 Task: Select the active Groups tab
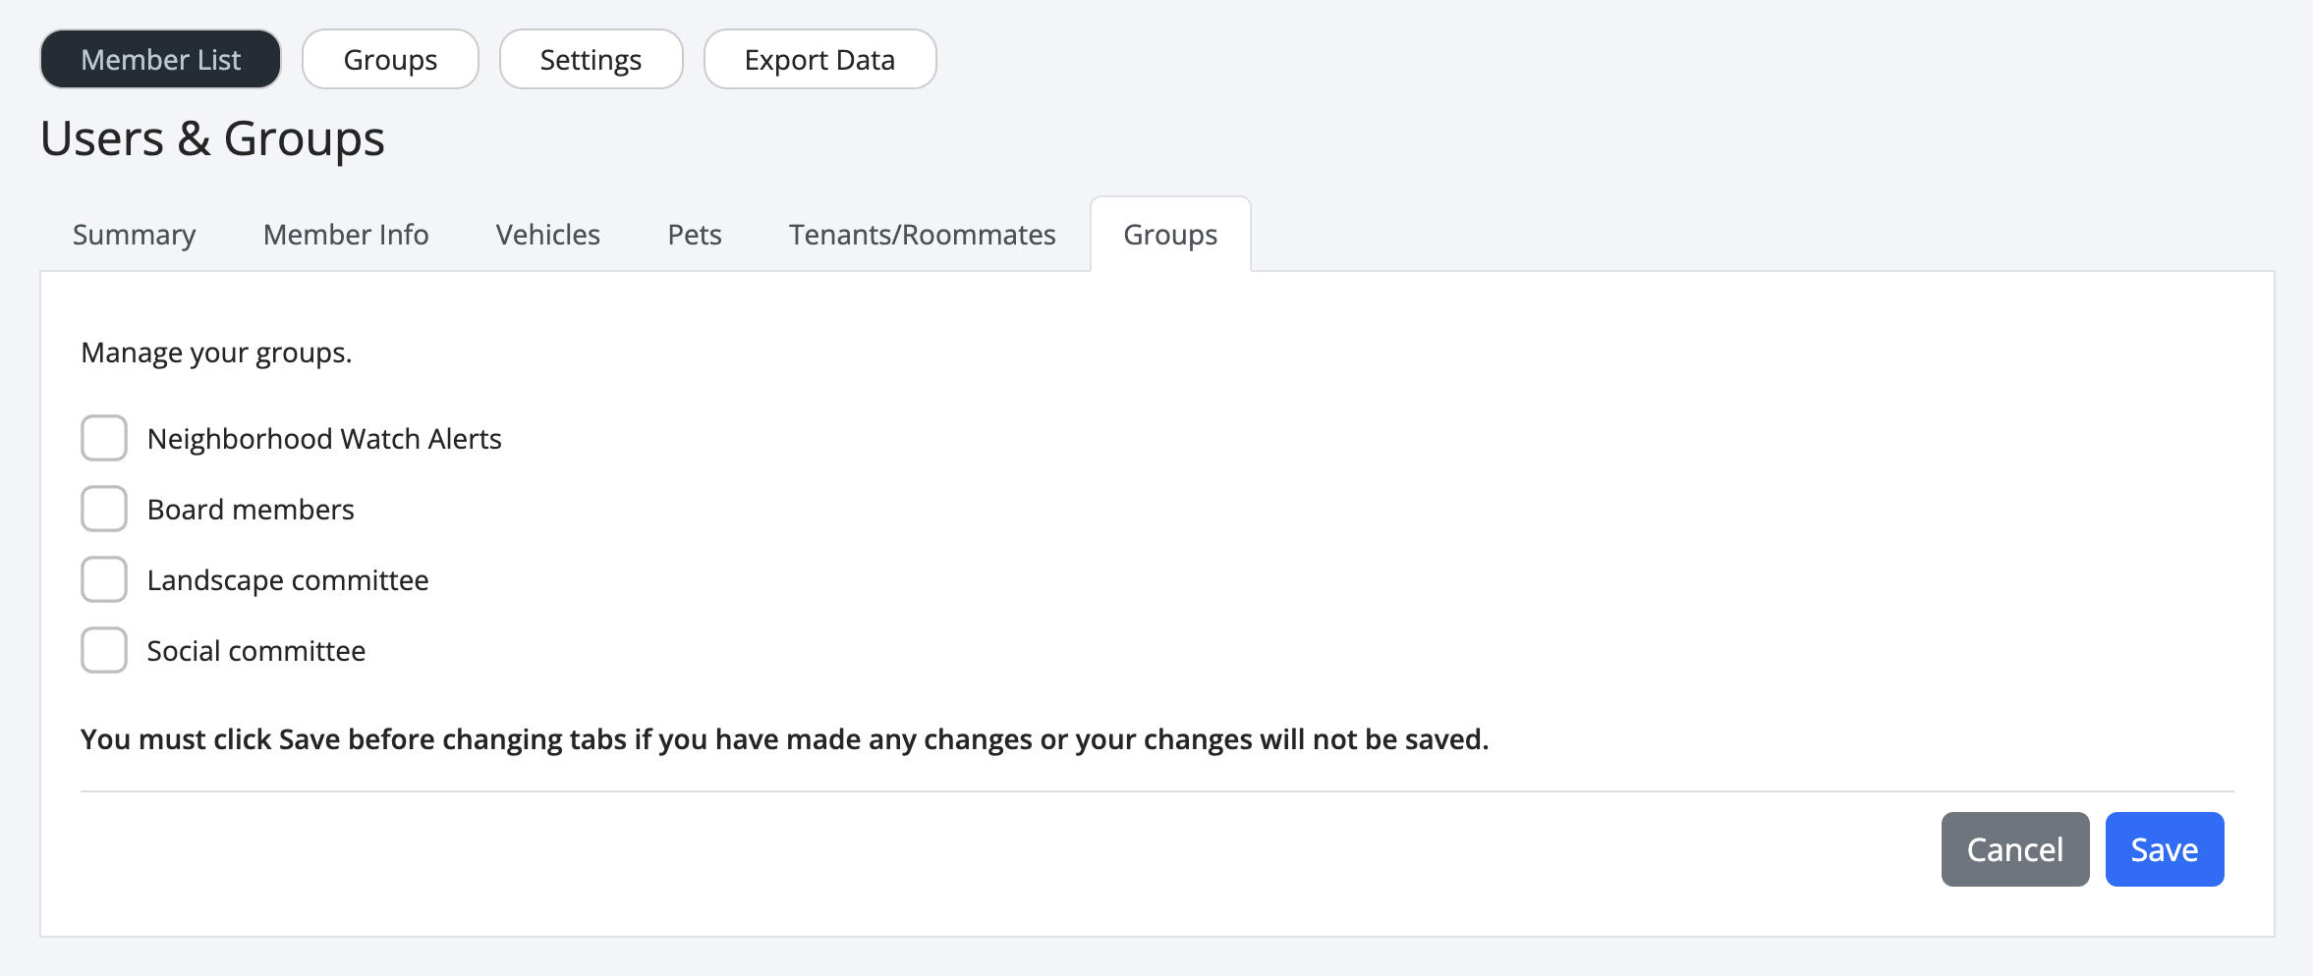coord(1170,235)
